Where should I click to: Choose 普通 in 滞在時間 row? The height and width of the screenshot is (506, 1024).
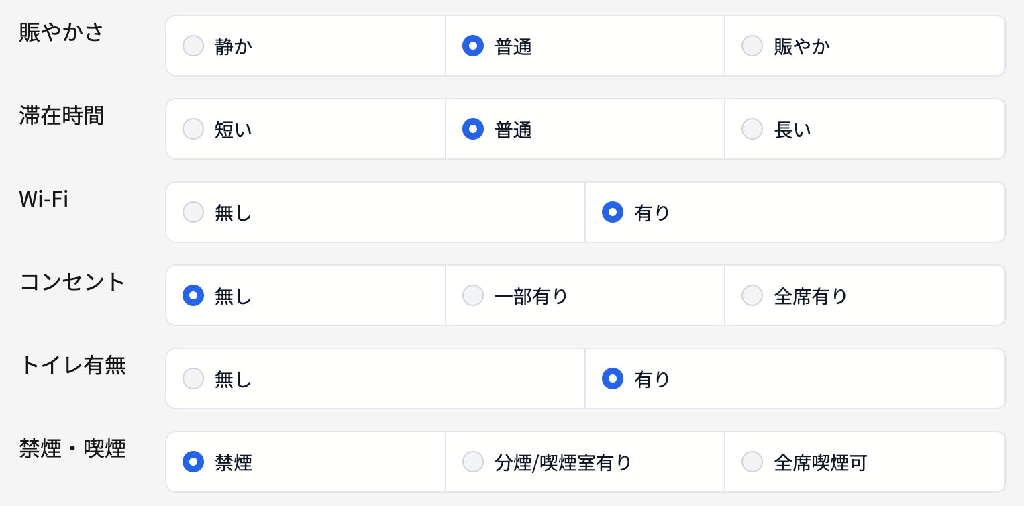[x=473, y=129]
